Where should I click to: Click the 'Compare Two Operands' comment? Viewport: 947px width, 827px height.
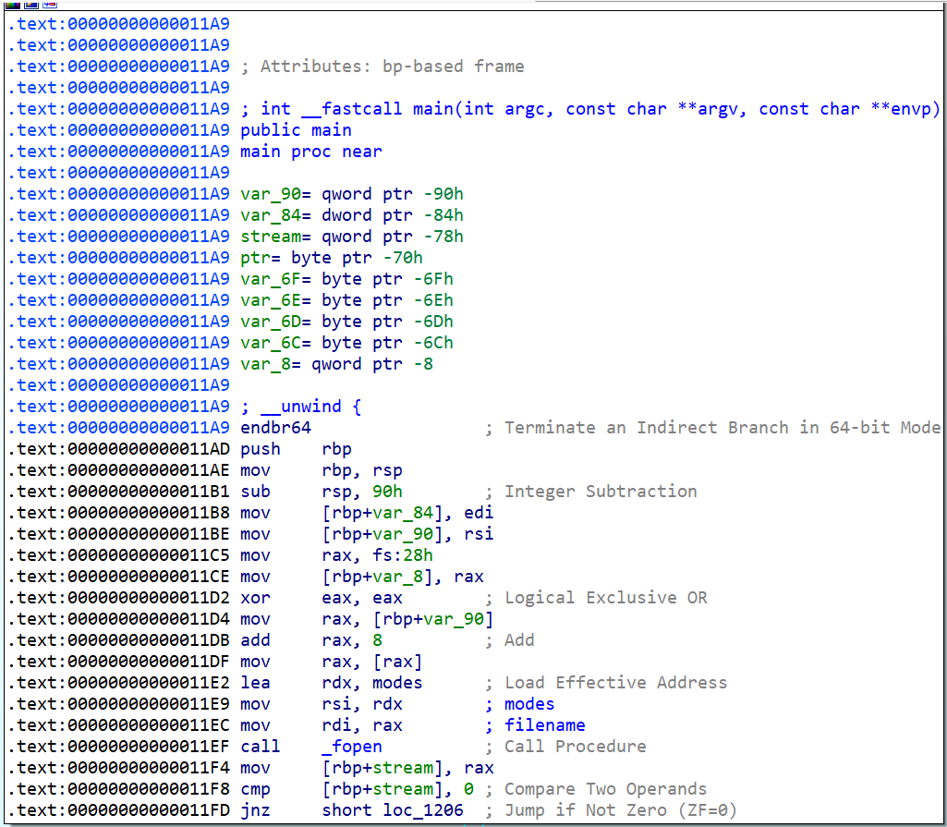(596, 789)
